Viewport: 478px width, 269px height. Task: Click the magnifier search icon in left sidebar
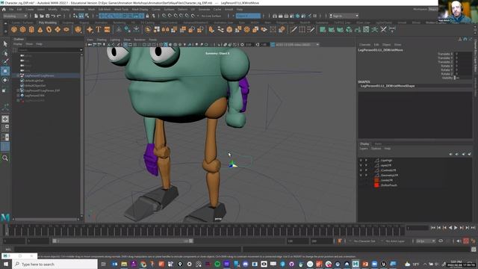click(5, 158)
